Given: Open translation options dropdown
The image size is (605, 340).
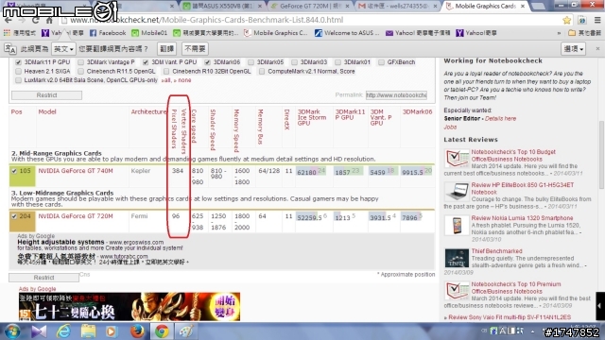Looking at the screenshot, I should pos(574,48).
